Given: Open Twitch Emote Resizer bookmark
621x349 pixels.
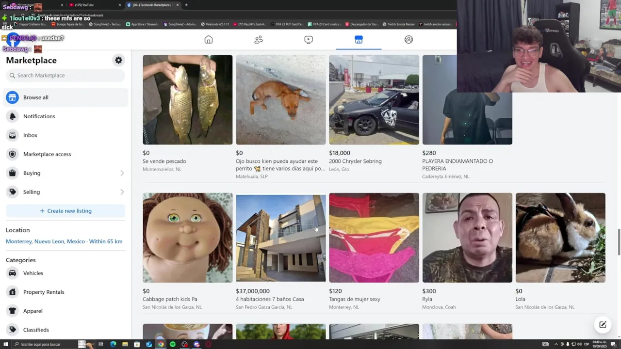Looking at the screenshot, I should 398,24.
